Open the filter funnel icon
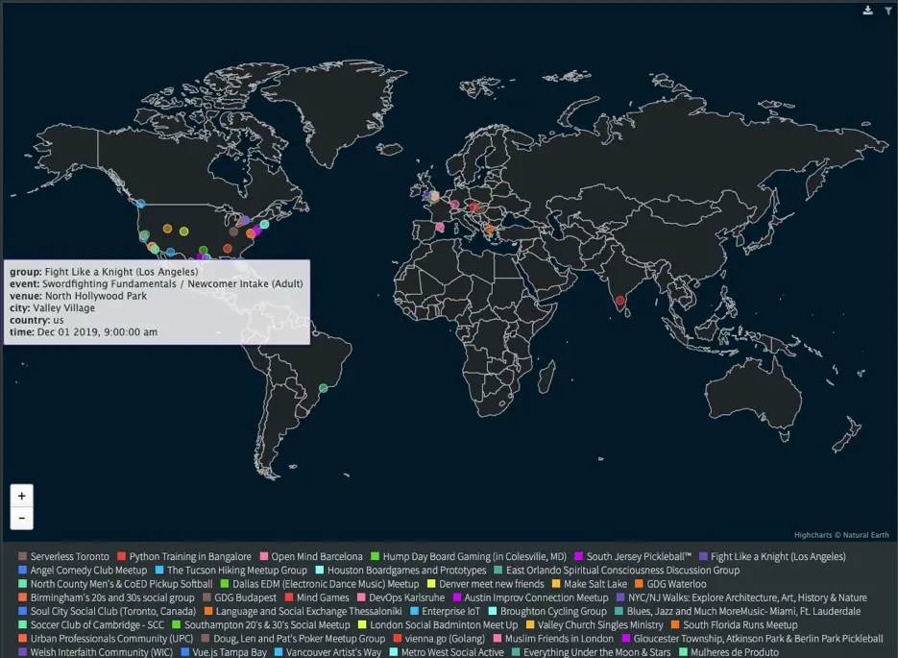This screenshot has height=658, width=898. (x=887, y=11)
